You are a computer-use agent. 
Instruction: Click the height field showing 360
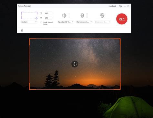(48, 18)
